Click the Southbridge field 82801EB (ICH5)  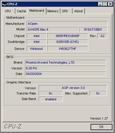coord(68,42)
